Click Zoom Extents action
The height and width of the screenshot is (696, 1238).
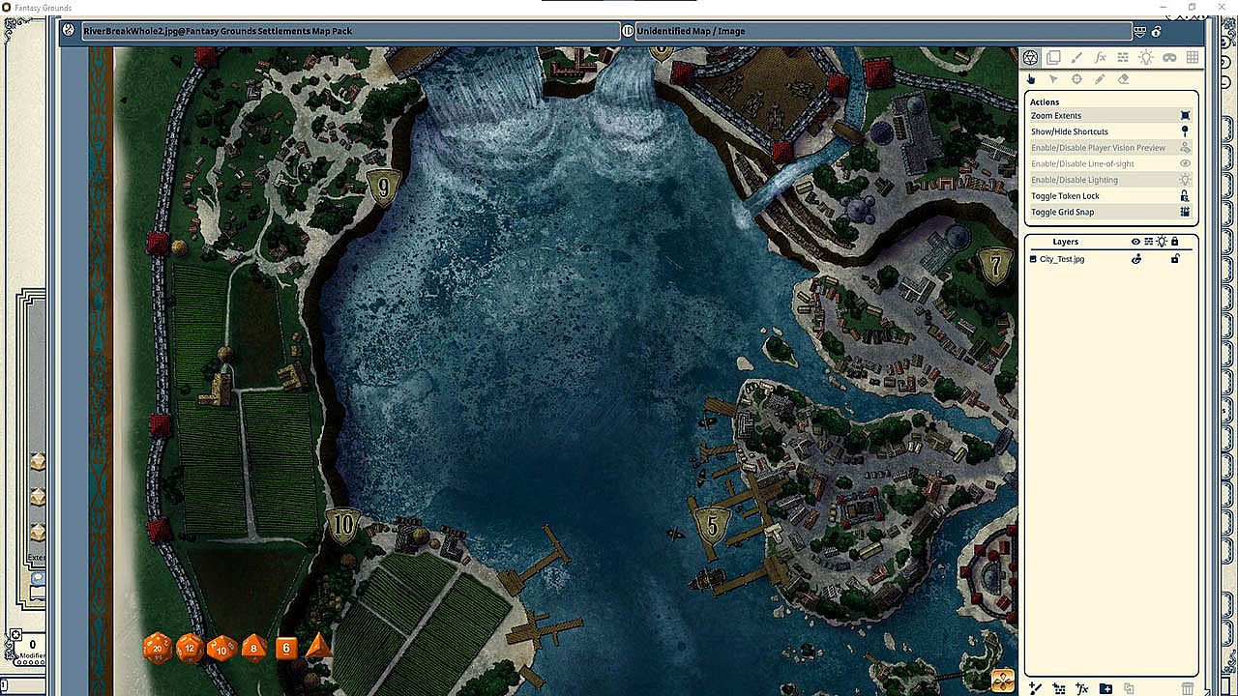point(1110,116)
